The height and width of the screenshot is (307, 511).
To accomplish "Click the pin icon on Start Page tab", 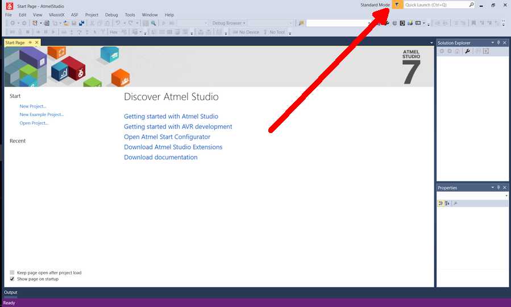I will (30, 43).
